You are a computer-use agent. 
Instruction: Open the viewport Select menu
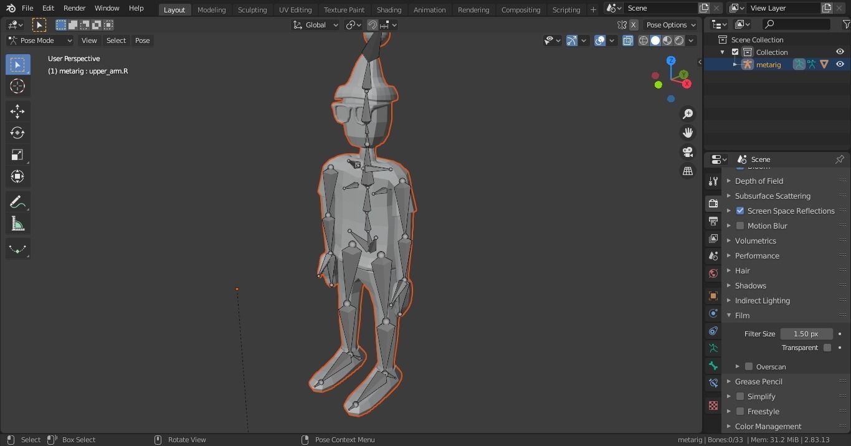pos(116,40)
